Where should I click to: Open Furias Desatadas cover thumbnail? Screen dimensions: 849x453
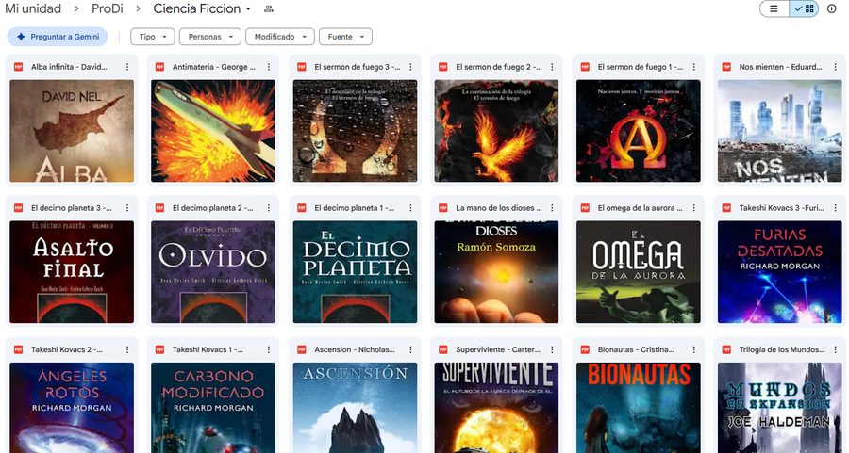click(x=780, y=272)
